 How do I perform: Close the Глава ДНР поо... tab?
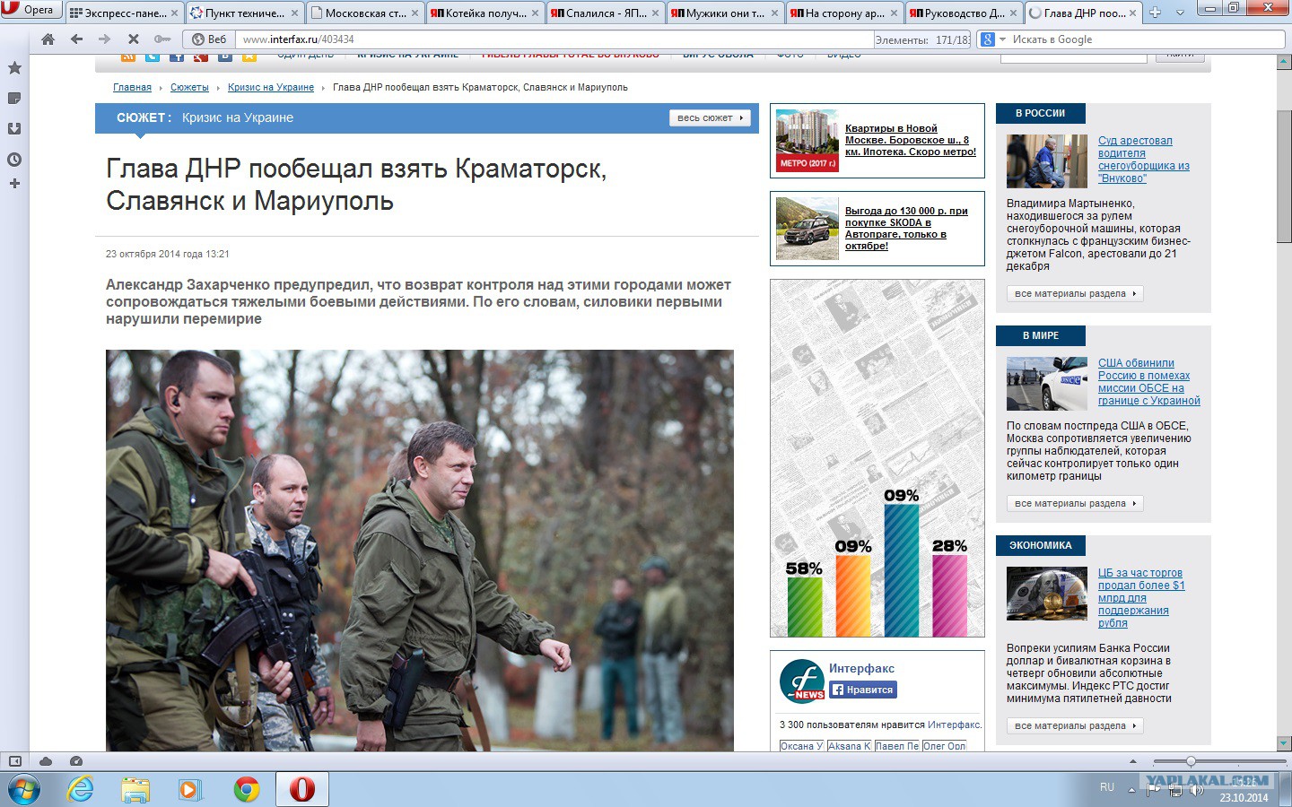(x=1133, y=13)
